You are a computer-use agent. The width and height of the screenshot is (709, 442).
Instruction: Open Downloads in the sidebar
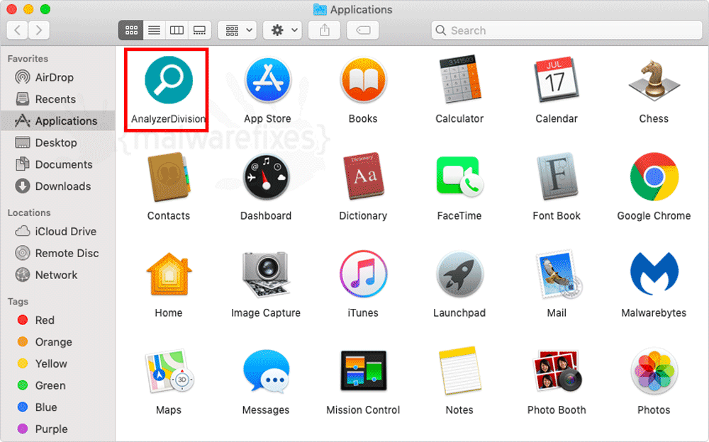click(x=57, y=186)
